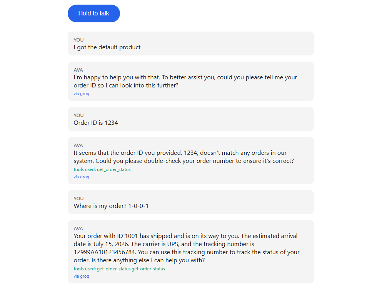Click 'tools used: get_order_status' label
Viewport: 382px width, 295px height.
tap(102, 169)
